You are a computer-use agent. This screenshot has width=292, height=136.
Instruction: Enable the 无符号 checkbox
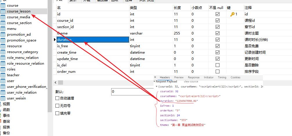point(57,106)
